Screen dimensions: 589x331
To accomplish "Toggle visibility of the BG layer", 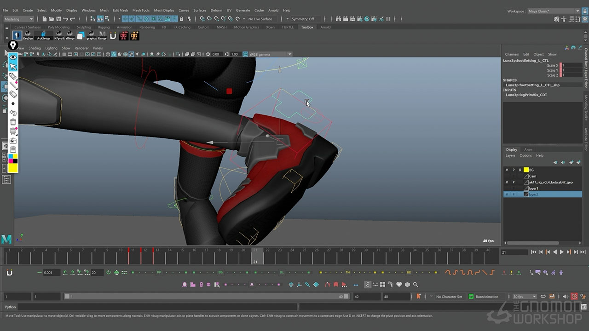I will point(507,170).
